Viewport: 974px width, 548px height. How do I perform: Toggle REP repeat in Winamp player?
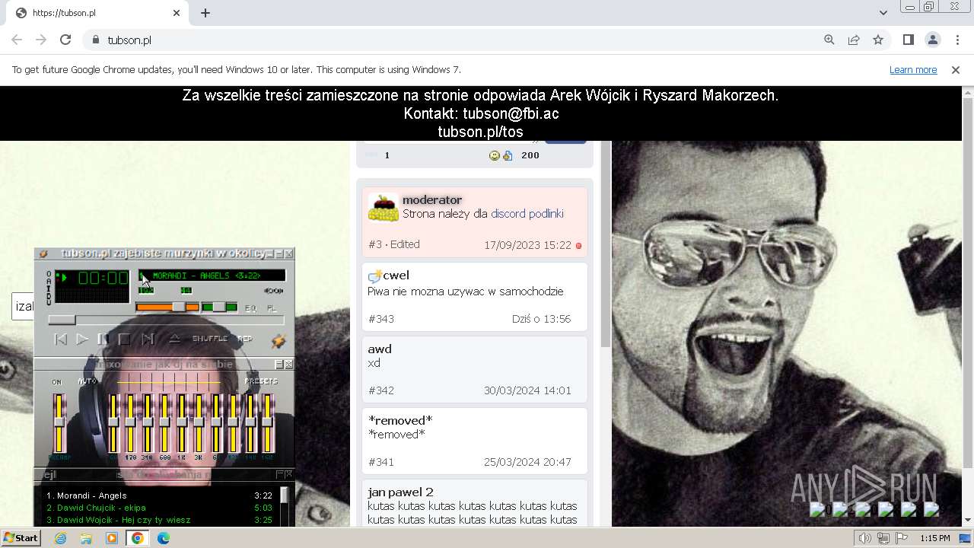click(244, 339)
